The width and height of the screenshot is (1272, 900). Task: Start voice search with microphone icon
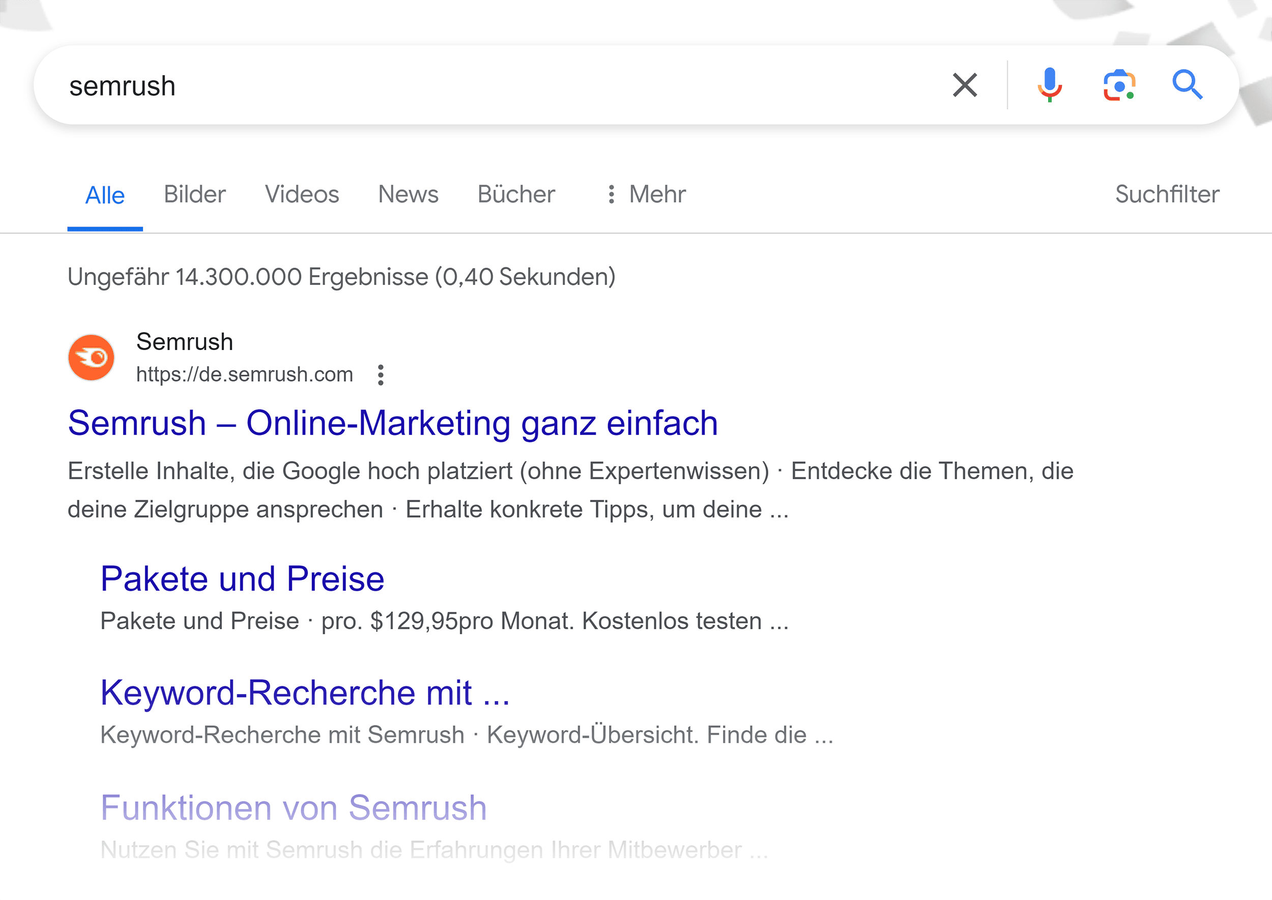[x=1049, y=85]
